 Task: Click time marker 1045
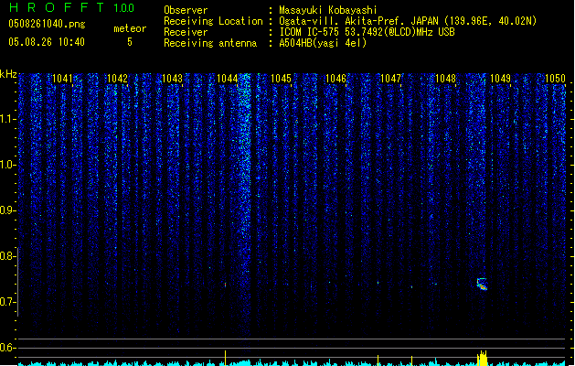pyautogui.click(x=281, y=78)
